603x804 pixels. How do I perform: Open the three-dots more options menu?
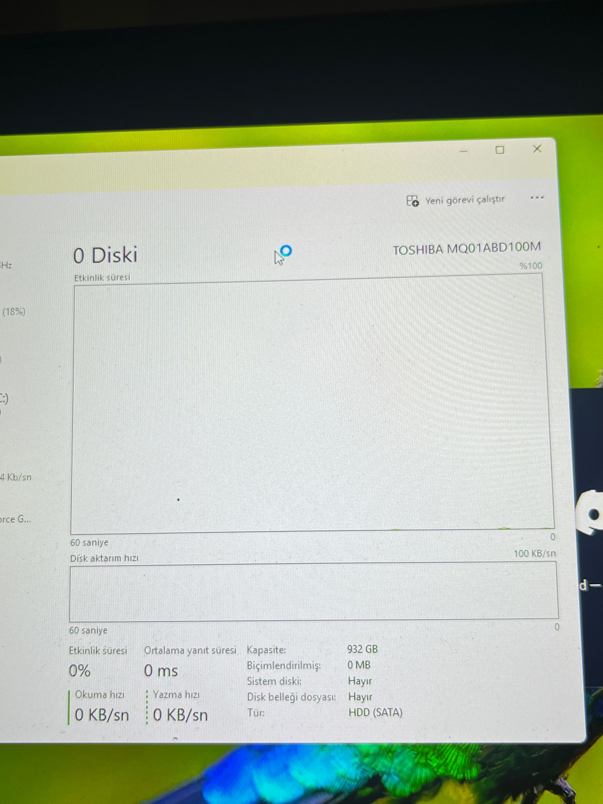click(537, 197)
